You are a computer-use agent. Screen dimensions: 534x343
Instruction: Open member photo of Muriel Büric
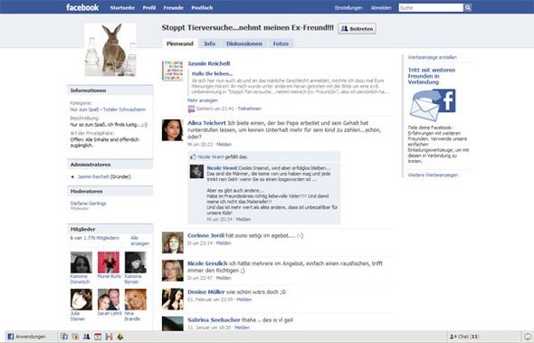(x=109, y=262)
